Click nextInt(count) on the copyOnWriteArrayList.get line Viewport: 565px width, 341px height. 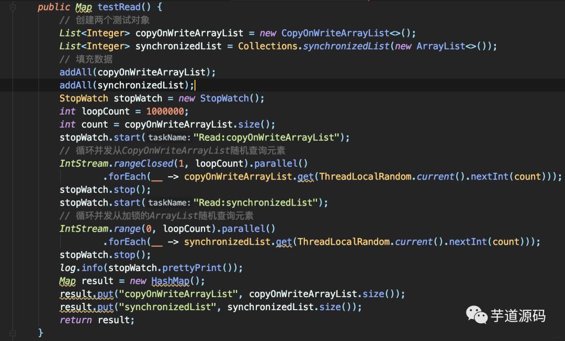[508, 176]
